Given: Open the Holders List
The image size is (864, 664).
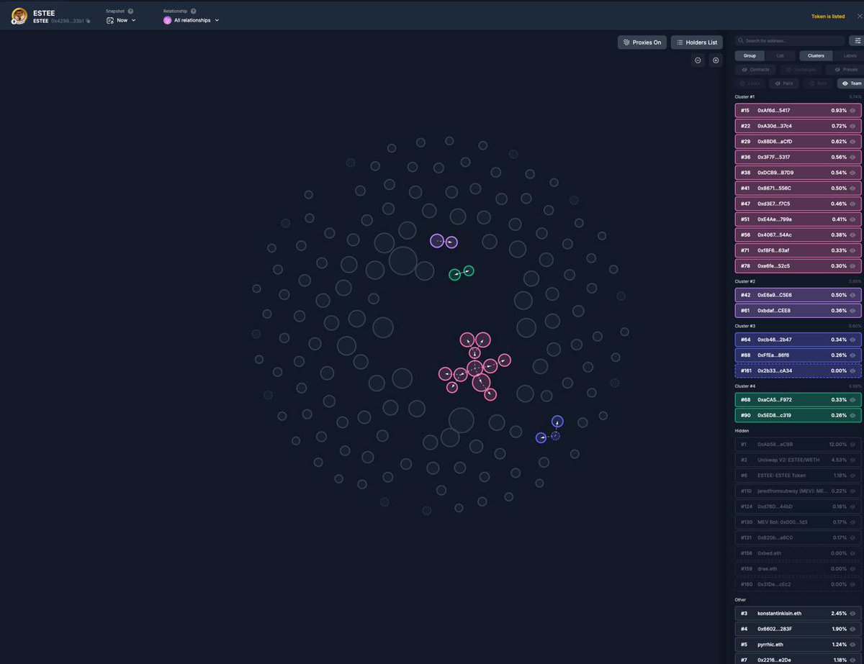Looking at the screenshot, I should [697, 42].
